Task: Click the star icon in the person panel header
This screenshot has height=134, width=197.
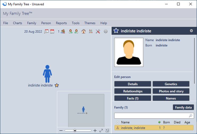Action: tap(116, 31)
